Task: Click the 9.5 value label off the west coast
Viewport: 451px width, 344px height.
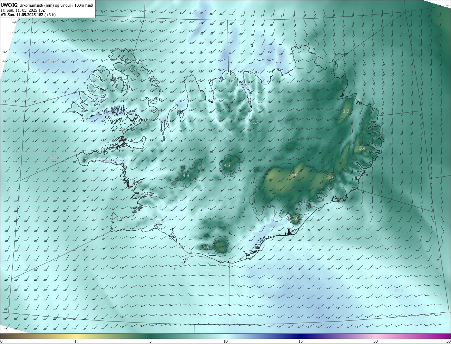Action: click(x=89, y=216)
